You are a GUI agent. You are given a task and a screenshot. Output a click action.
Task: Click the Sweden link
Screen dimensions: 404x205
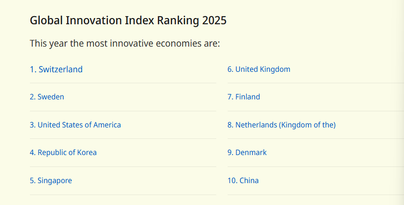pos(47,97)
